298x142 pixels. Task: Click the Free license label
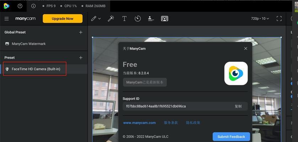pyautogui.click(x=130, y=65)
